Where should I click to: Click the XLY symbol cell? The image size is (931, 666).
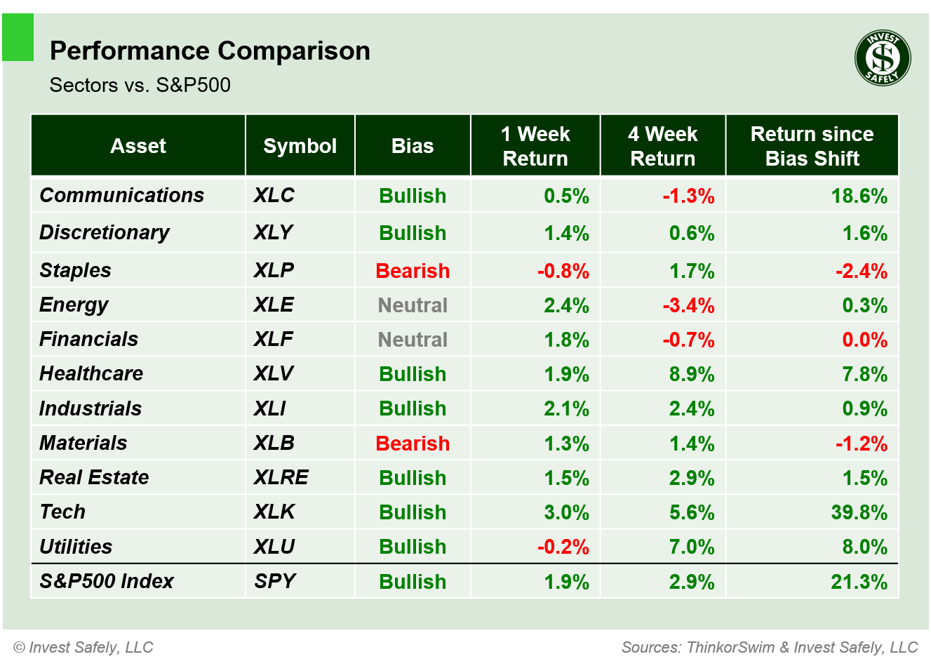point(273,232)
